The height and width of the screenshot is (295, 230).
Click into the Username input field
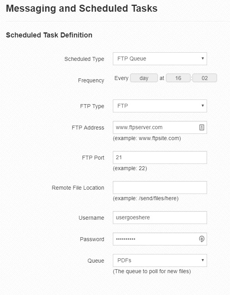tap(160, 217)
